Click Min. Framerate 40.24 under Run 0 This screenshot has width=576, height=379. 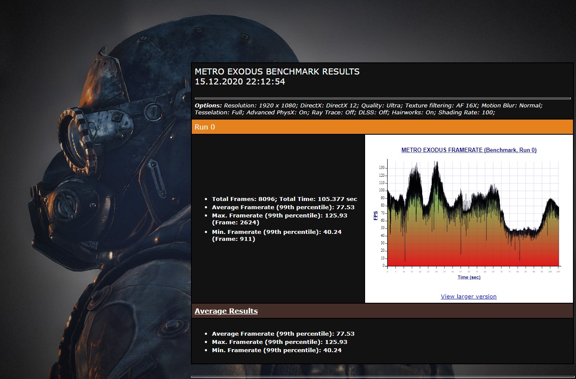[277, 235]
